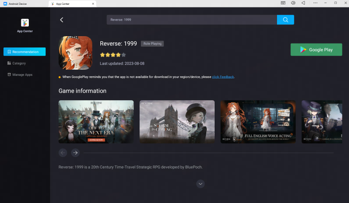This screenshot has width=349, height=203.
Task: Go back with the left arrow icon
Action: [62, 20]
